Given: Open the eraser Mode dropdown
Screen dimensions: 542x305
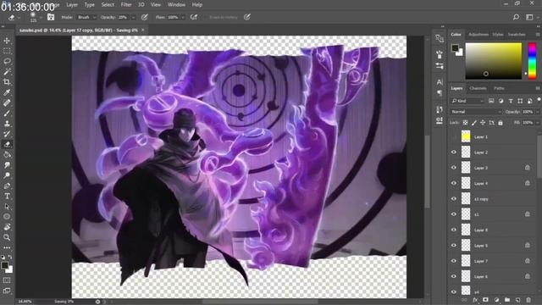Looking at the screenshot, I should [86, 17].
